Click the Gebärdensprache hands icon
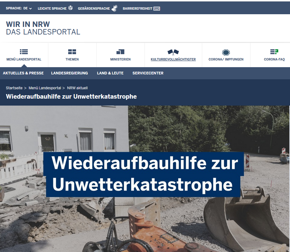290x252 pixels. 114,8
